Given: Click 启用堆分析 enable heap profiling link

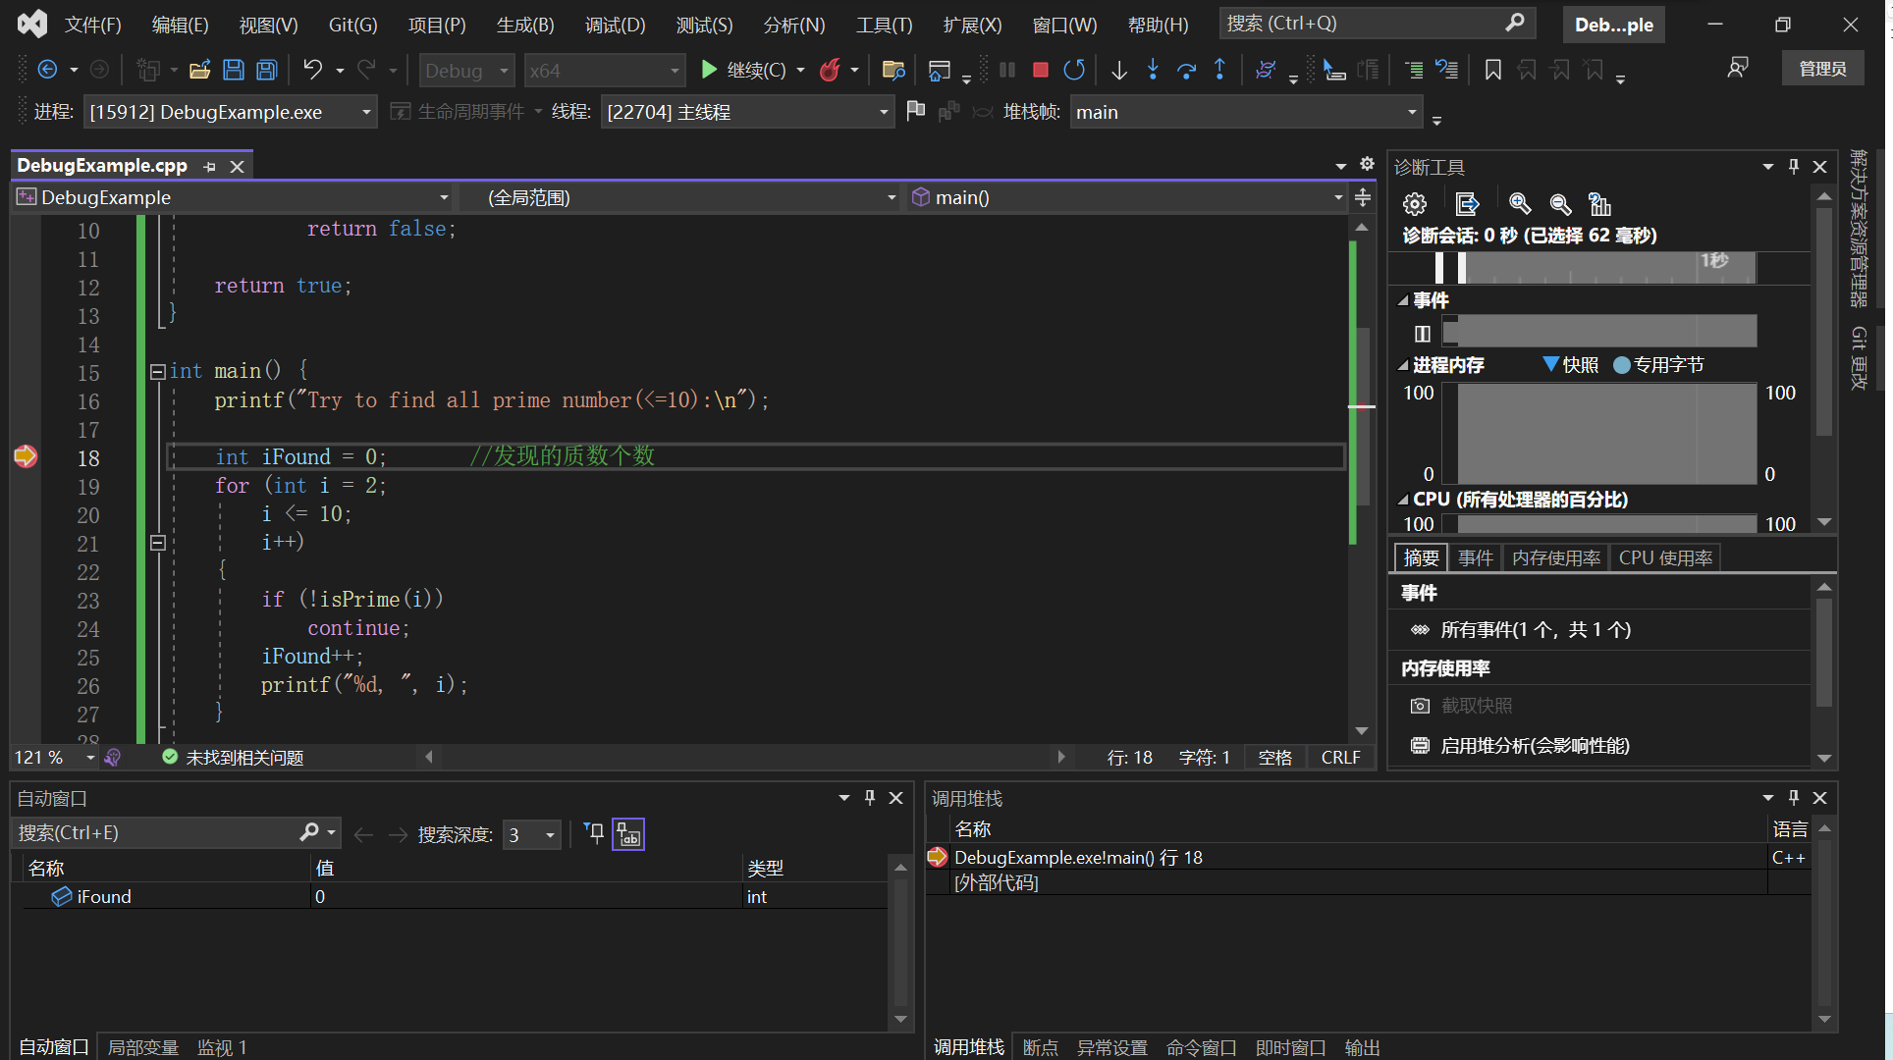Looking at the screenshot, I should coord(1535,746).
